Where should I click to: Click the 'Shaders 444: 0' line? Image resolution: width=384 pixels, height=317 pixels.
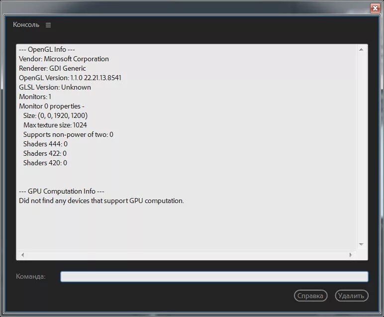click(45, 144)
